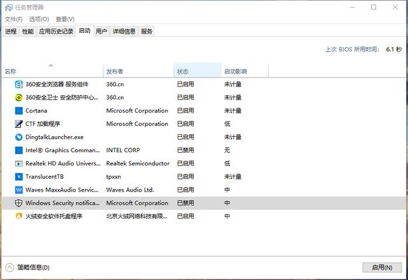Select the Cortana app icon
Screen dimensions: 408x280
pos(19,111)
